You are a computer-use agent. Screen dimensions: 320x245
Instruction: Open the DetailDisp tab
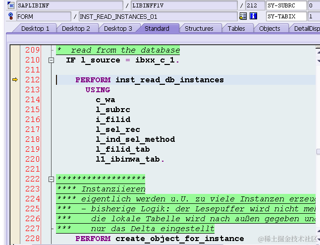tap(306, 28)
